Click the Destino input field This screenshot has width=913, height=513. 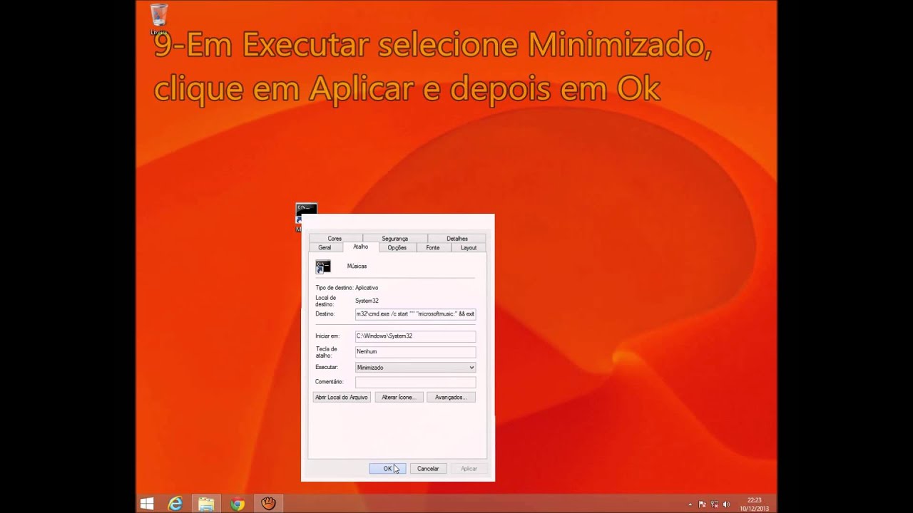tap(415, 313)
